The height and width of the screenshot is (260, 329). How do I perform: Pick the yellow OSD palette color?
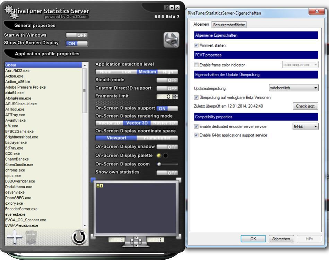159,155
